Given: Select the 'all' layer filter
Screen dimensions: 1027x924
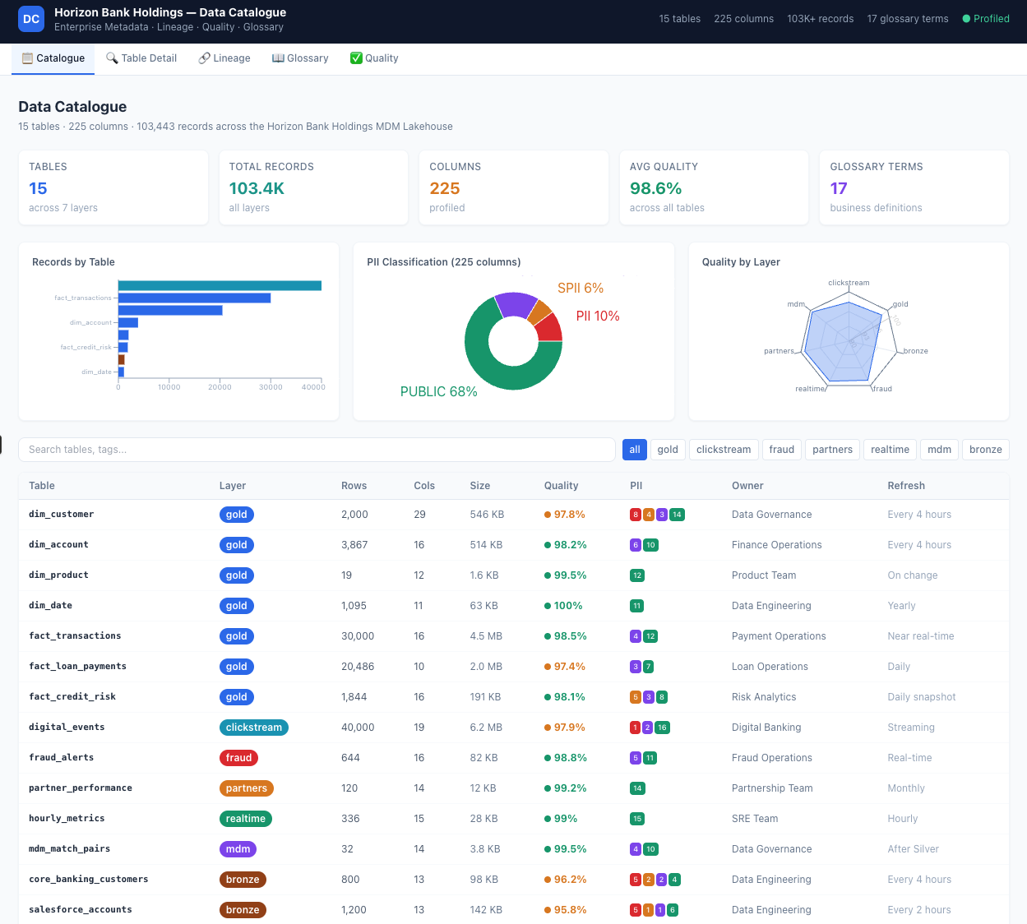Looking at the screenshot, I should tap(634, 450).
